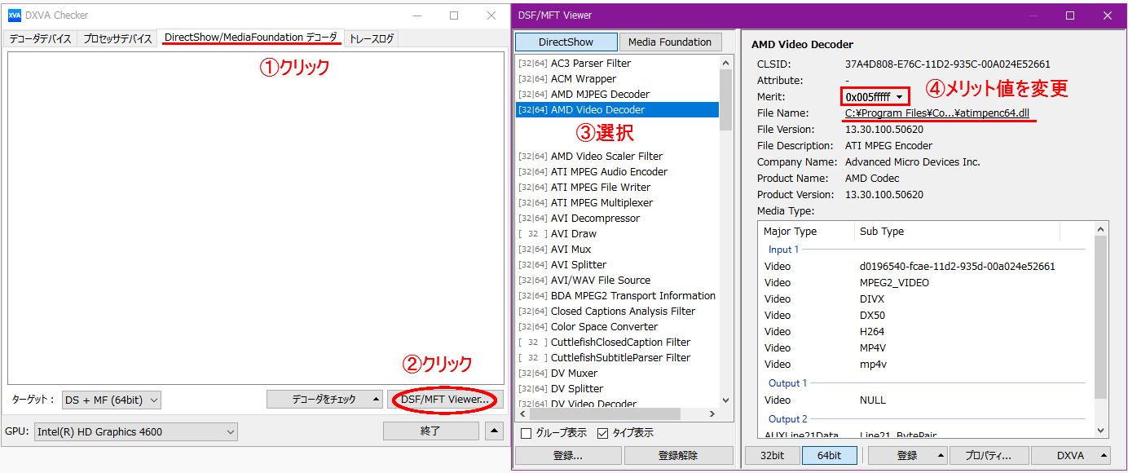1128x473 pixels.
Task: Expand the ターゲット DS + MF dropdown
Action: [x=112, y=400]
